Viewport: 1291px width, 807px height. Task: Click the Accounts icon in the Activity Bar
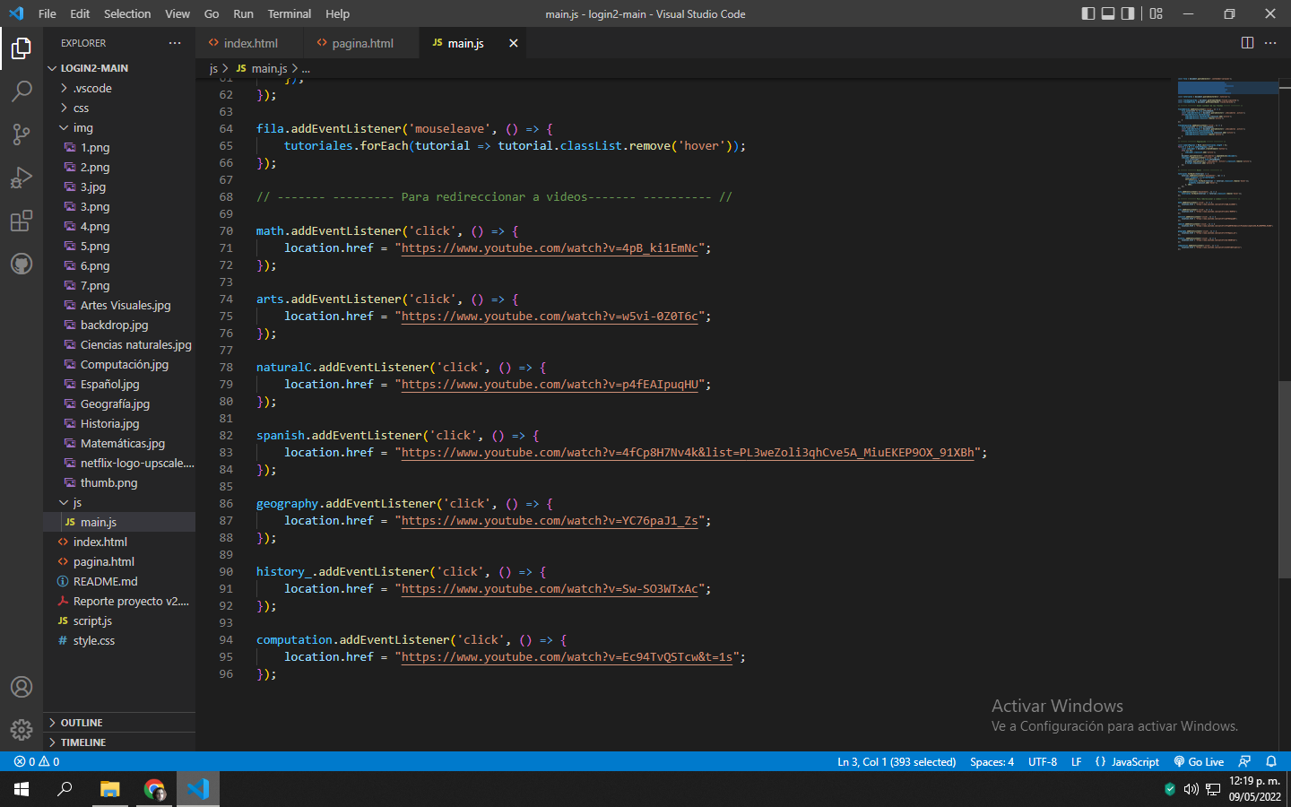pos(22,687)
